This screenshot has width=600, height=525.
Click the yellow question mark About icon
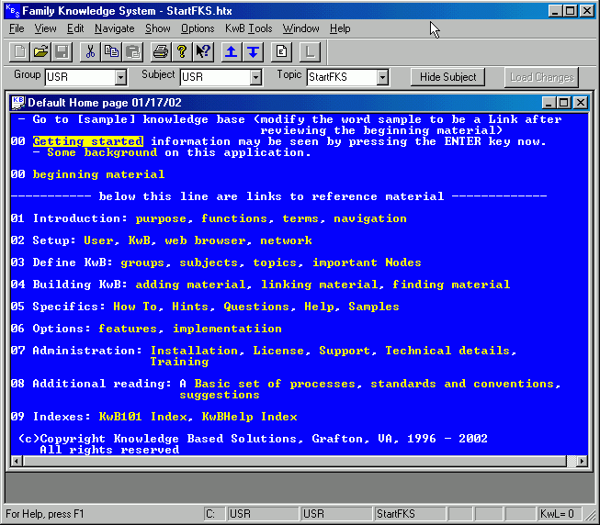pos(182,51)
